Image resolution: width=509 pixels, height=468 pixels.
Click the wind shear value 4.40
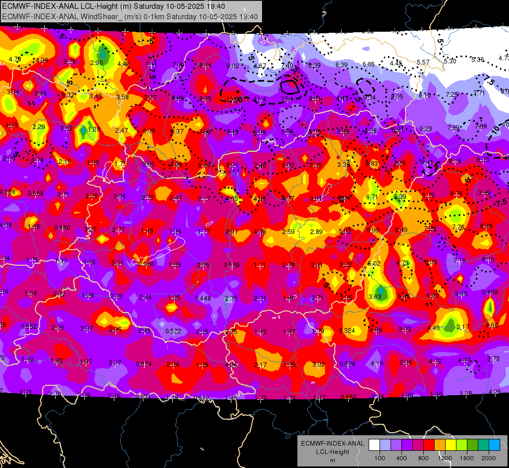[434, 328]
